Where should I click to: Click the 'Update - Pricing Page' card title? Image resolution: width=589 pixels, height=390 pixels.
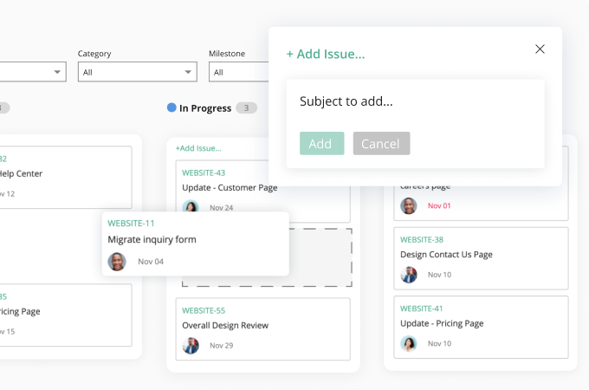442,323
